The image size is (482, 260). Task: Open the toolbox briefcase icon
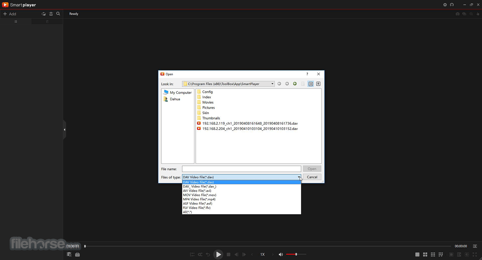click(x=77, y=255)
